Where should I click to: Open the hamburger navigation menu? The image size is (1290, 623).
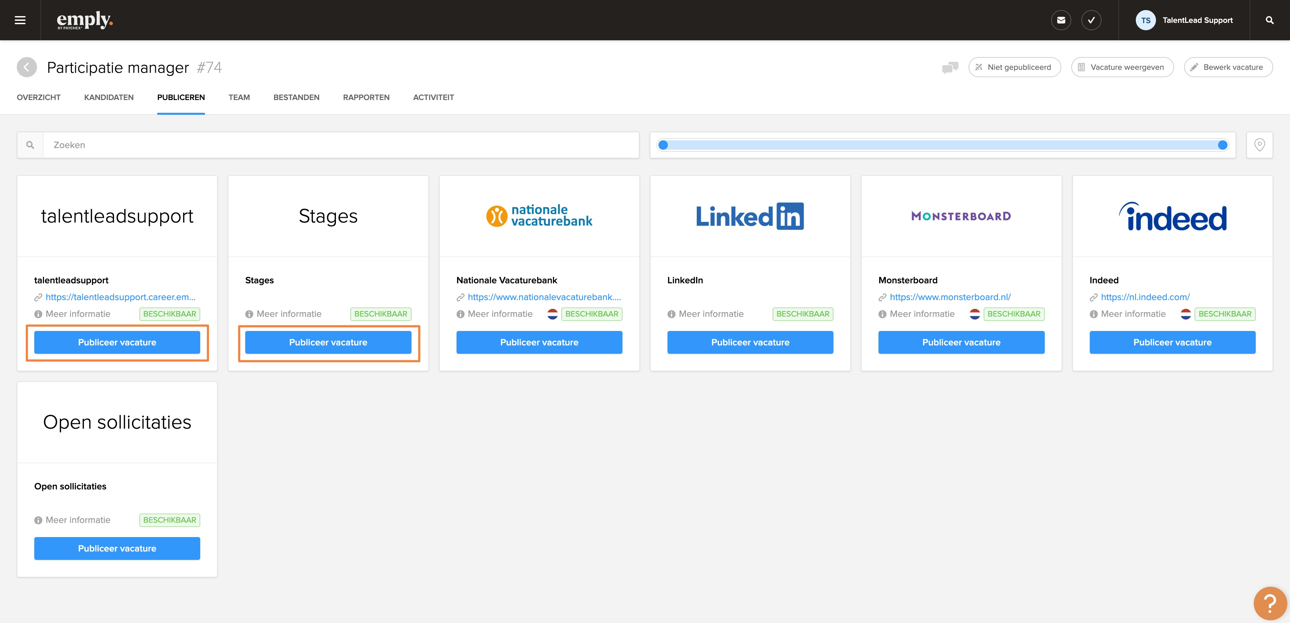pyautogui.click(x=20, y=20)
